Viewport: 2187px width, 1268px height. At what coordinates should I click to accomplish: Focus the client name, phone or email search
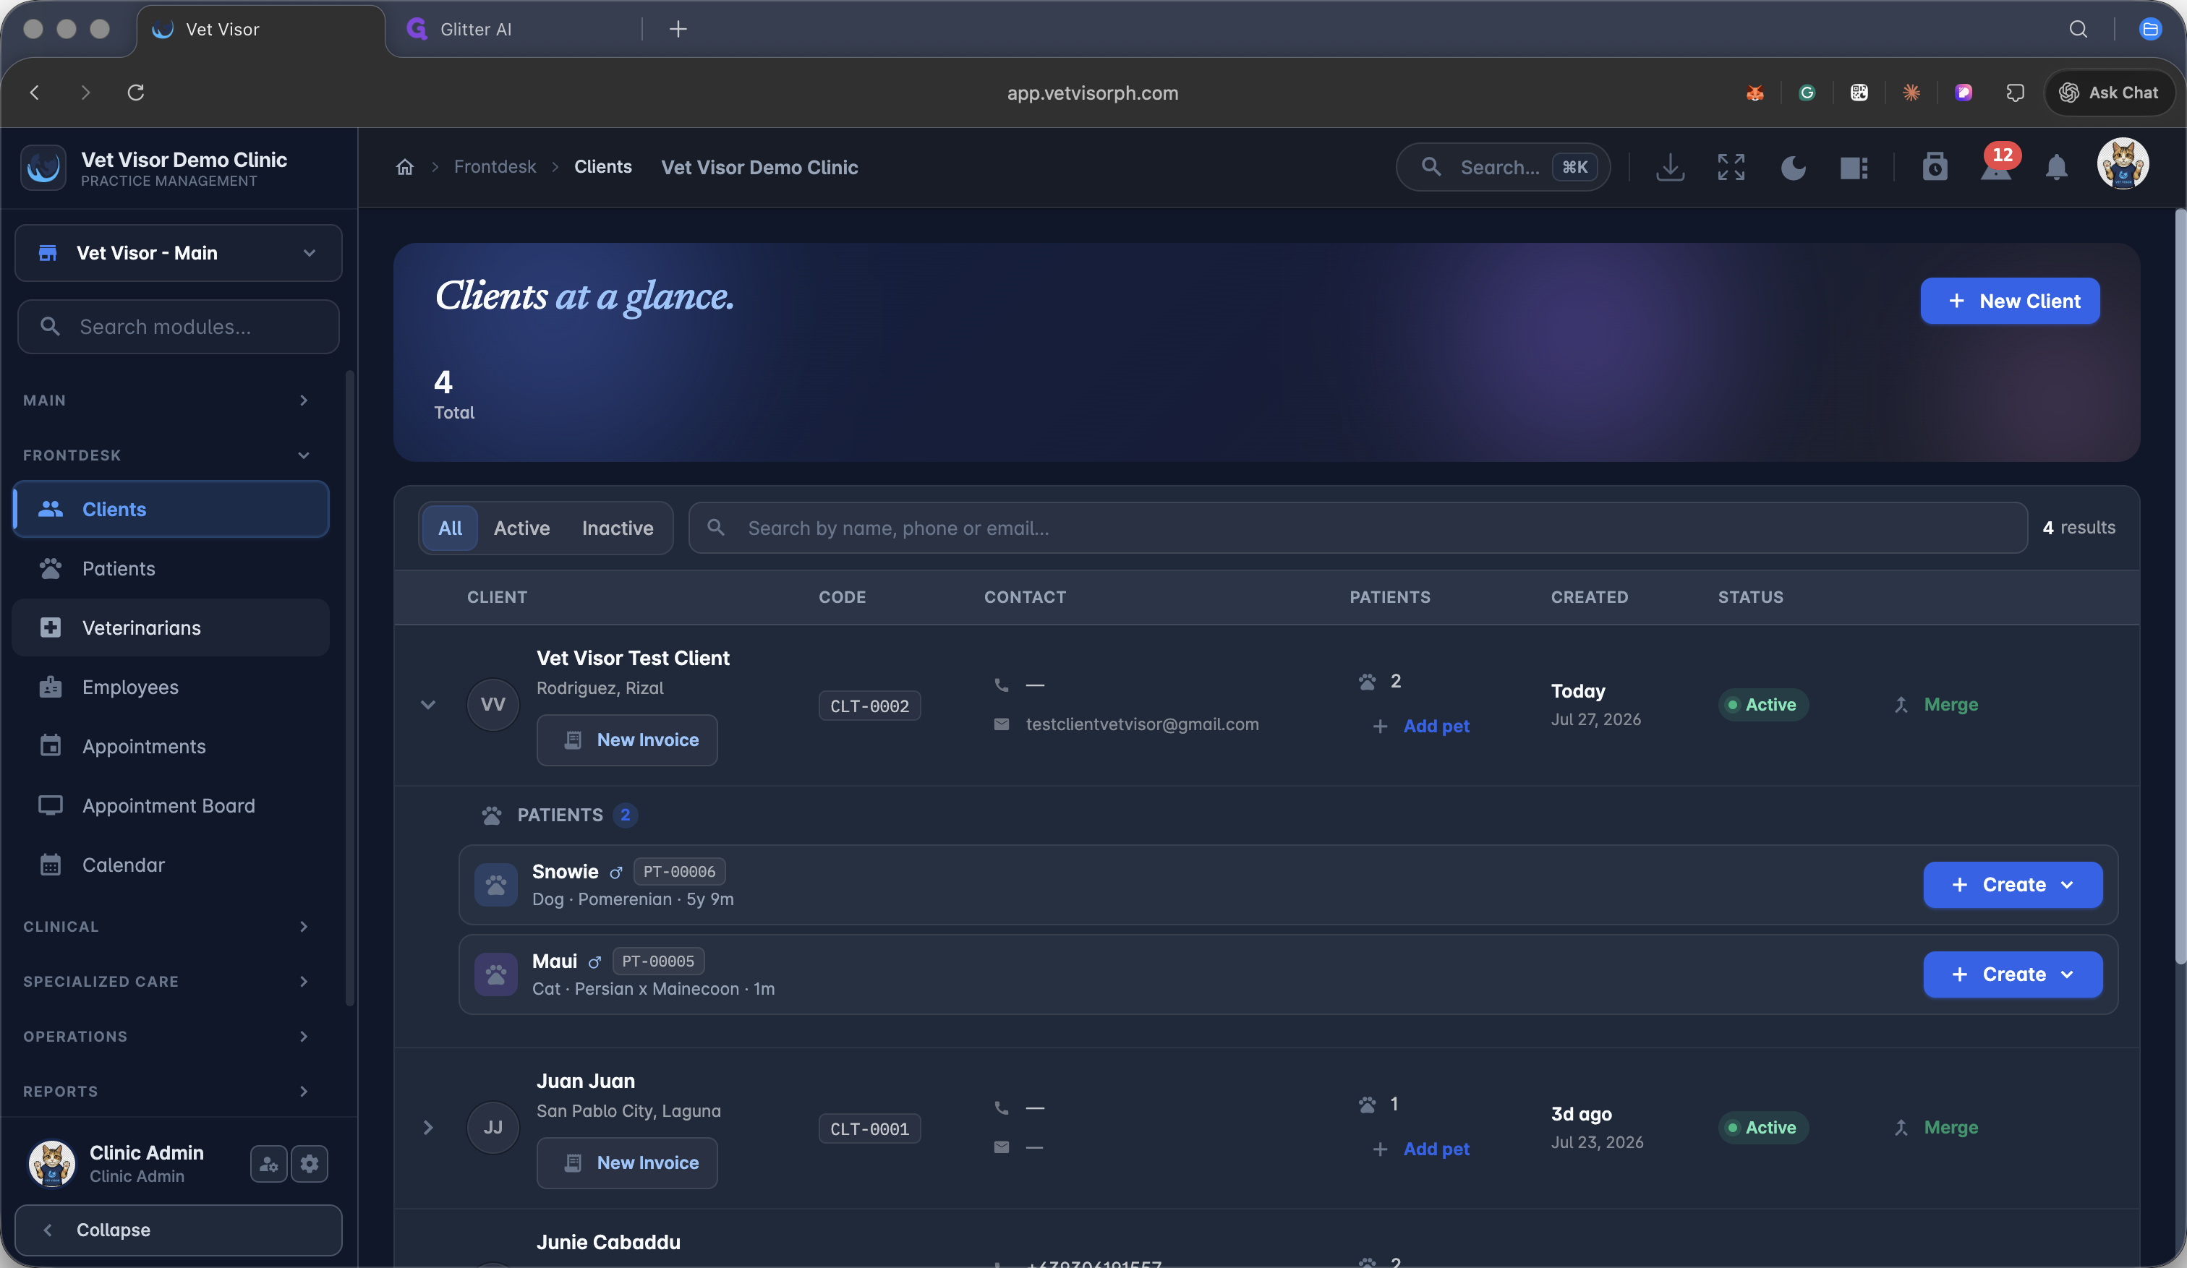point(1358,528)
